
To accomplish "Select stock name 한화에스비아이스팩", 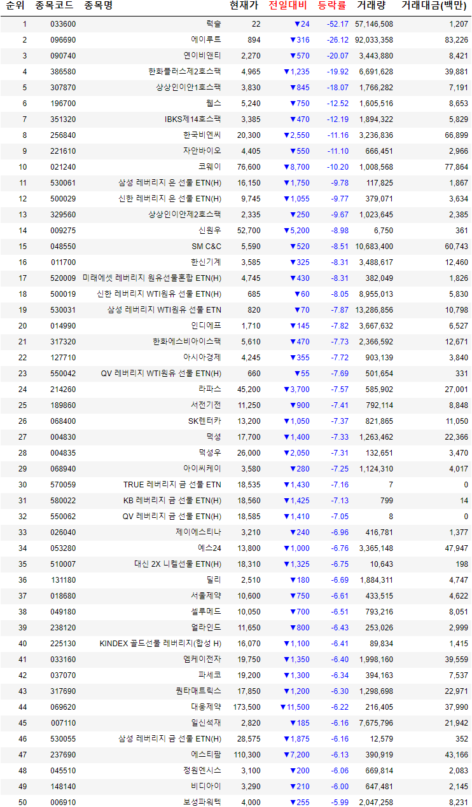I will coord(187,342).
